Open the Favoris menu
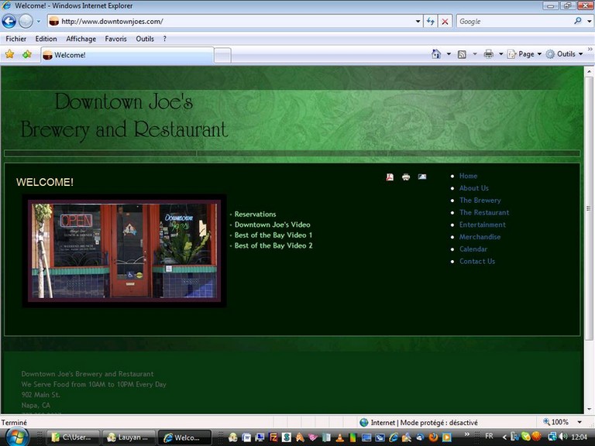This screenshot has height=446, width=595. click(x=115, y=39)
